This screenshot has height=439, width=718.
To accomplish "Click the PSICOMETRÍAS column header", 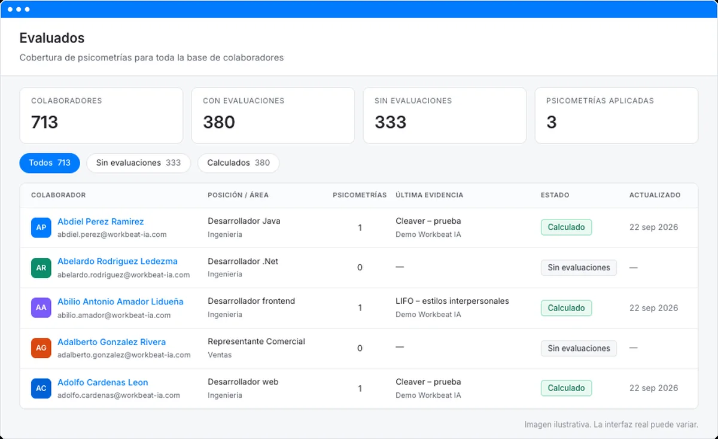I will [x=360, y=195].
